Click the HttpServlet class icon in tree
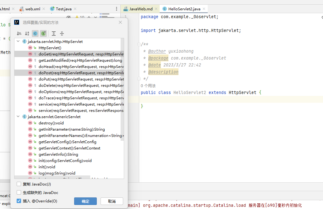This screenshot has height=209, width=323. 24,41
